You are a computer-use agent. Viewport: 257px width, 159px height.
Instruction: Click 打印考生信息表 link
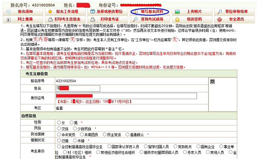point(67,19)
